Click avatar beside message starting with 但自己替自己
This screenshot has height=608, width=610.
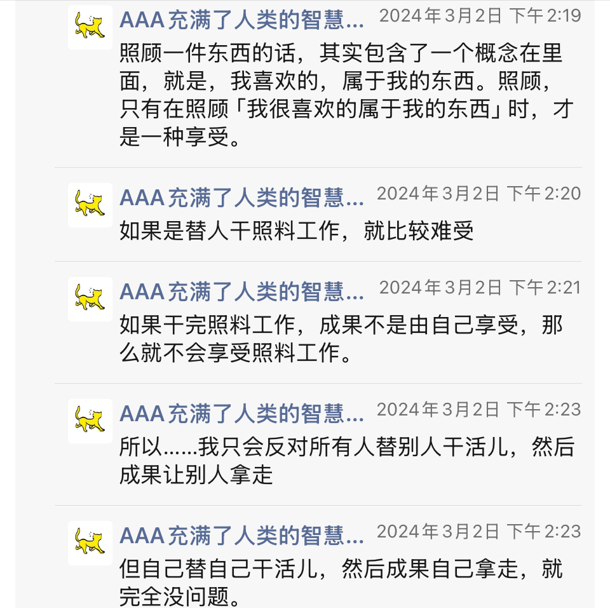[90, 543]
